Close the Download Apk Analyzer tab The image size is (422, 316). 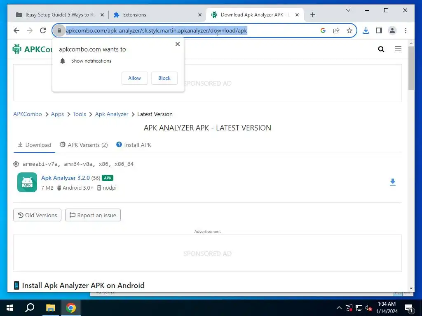pos(297,15)
